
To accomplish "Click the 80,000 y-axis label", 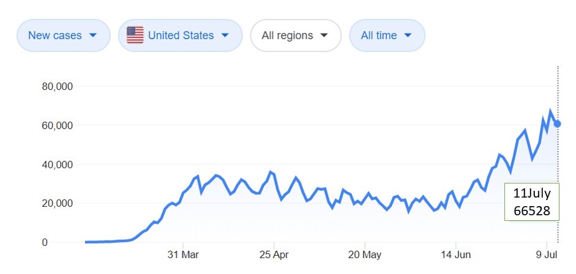I will (57, 86).
